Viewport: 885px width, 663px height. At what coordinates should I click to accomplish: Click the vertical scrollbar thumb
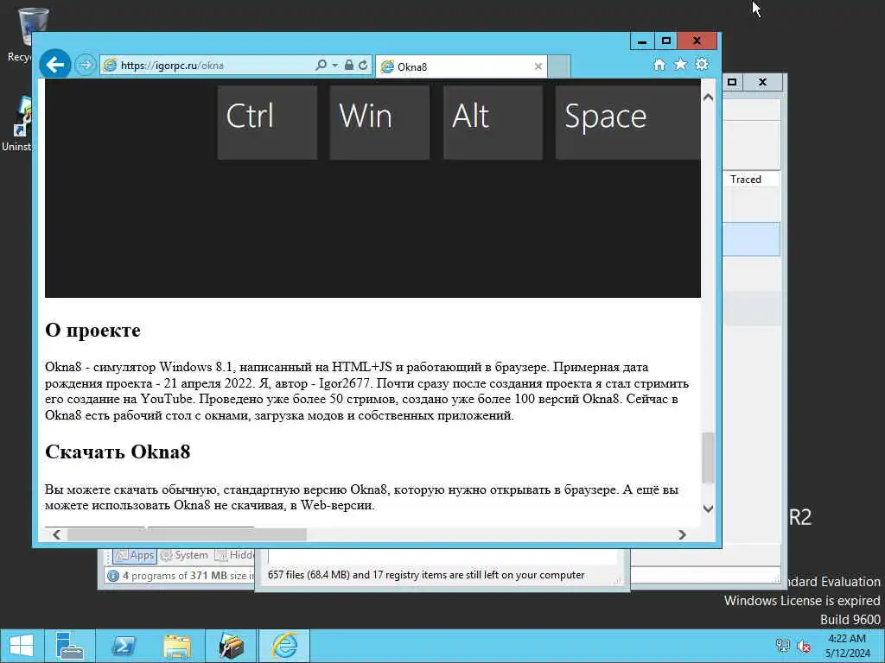click(708, 458)
